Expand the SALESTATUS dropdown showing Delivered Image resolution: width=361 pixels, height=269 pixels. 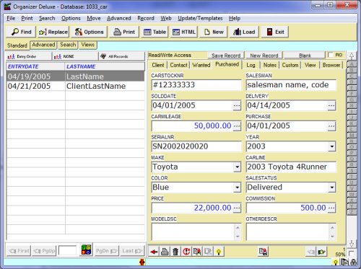(332, 188)
